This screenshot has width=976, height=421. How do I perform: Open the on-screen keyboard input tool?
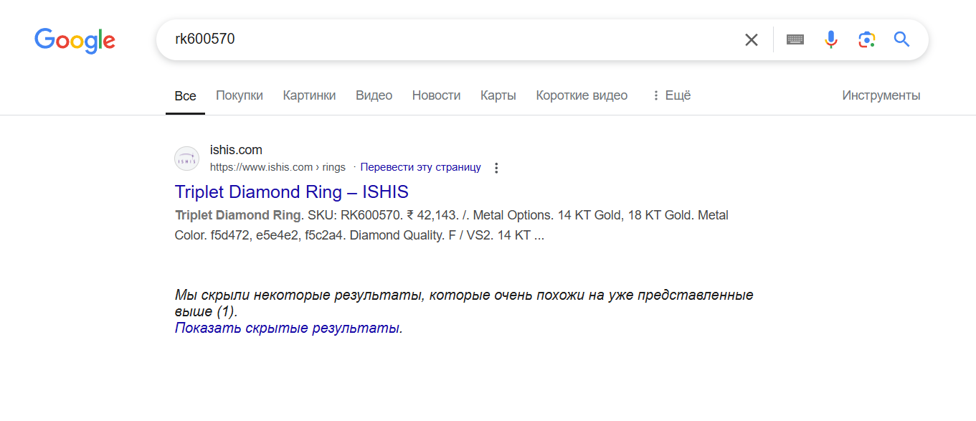pyautogui.click(x=795, y=39)
